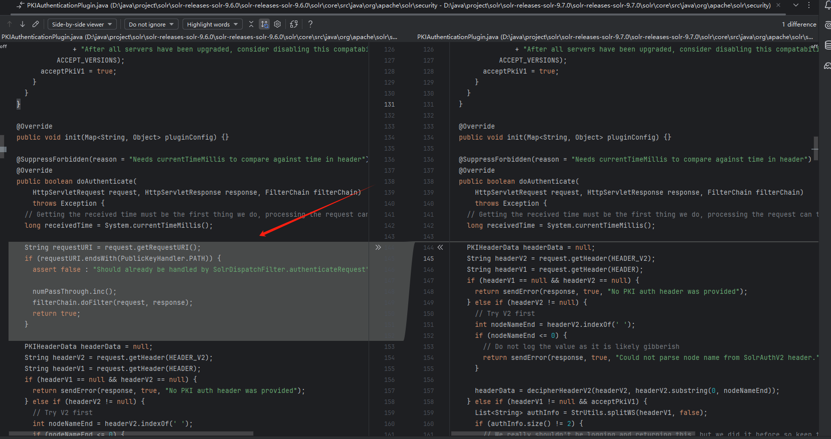Toggle collapse unchanged fragments icon
The height and width of the screenshot is (439, 831).
pos(251,24)
